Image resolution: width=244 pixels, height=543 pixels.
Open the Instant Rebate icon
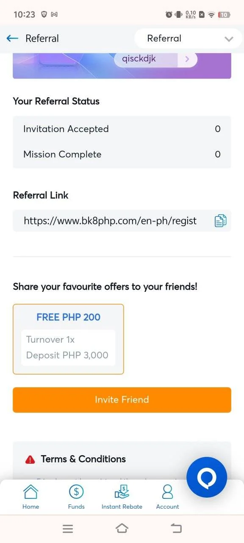tap(122, 492)
